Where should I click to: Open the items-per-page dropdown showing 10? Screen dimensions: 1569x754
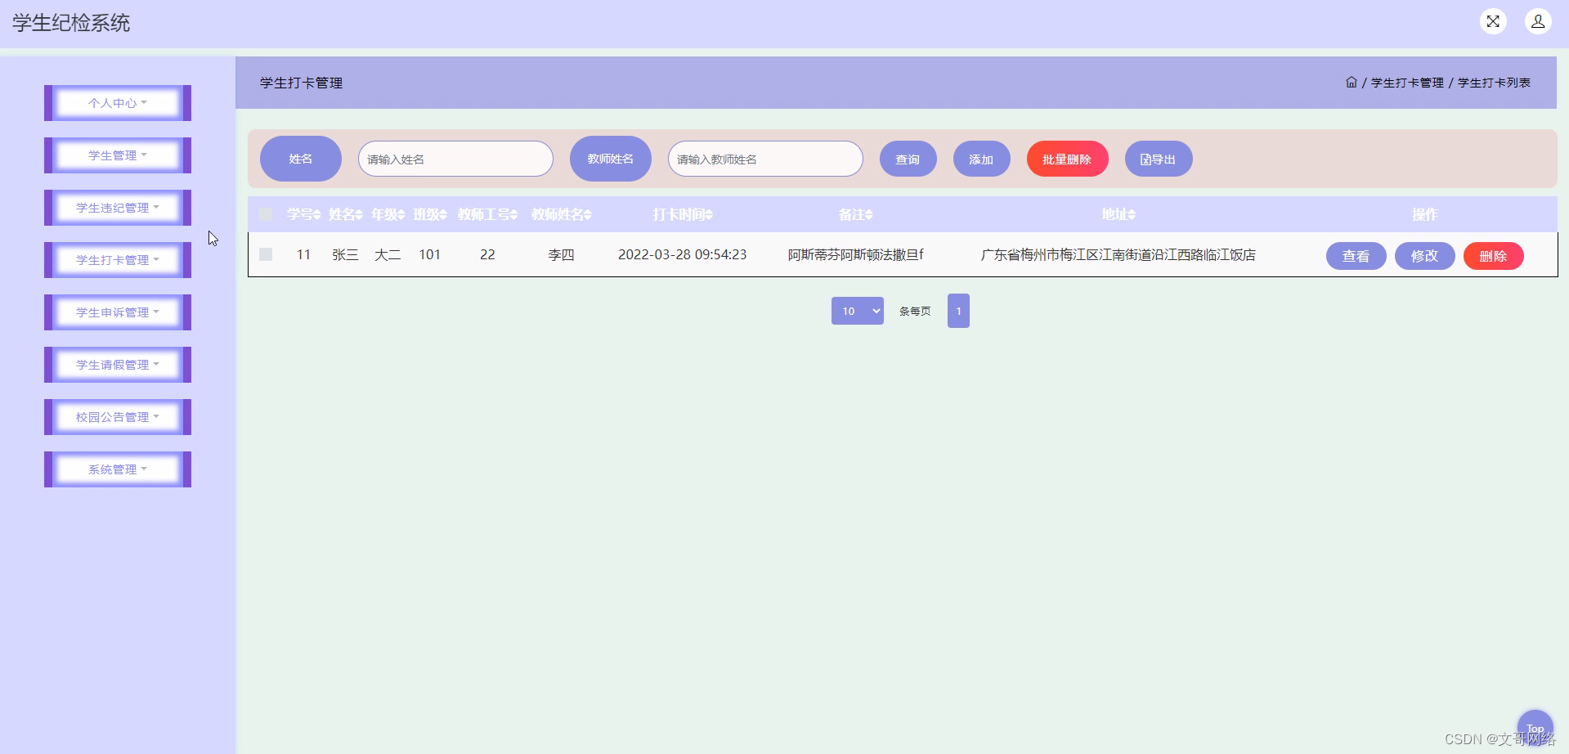857,311
